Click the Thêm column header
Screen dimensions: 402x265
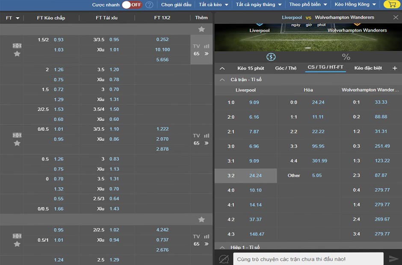(201, 18)
